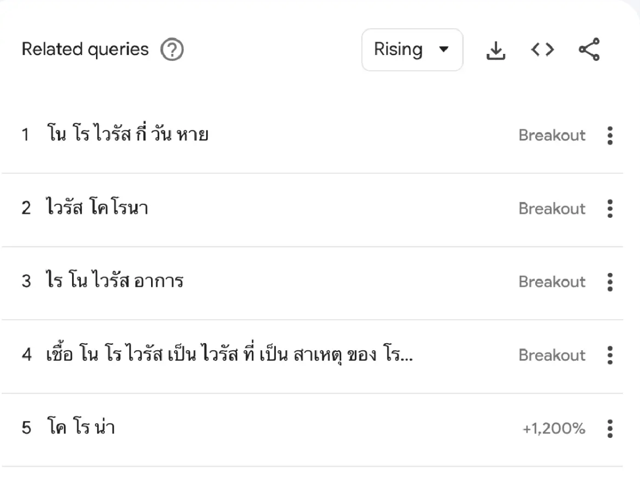This screenshot has height=486, width=640.
Task: Open more options for query 3
Action: click(610, 282)
